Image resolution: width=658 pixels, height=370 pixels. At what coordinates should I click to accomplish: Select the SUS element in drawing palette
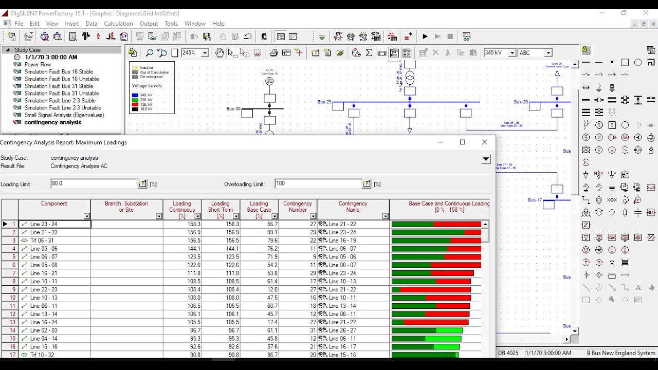coord(651,188)
